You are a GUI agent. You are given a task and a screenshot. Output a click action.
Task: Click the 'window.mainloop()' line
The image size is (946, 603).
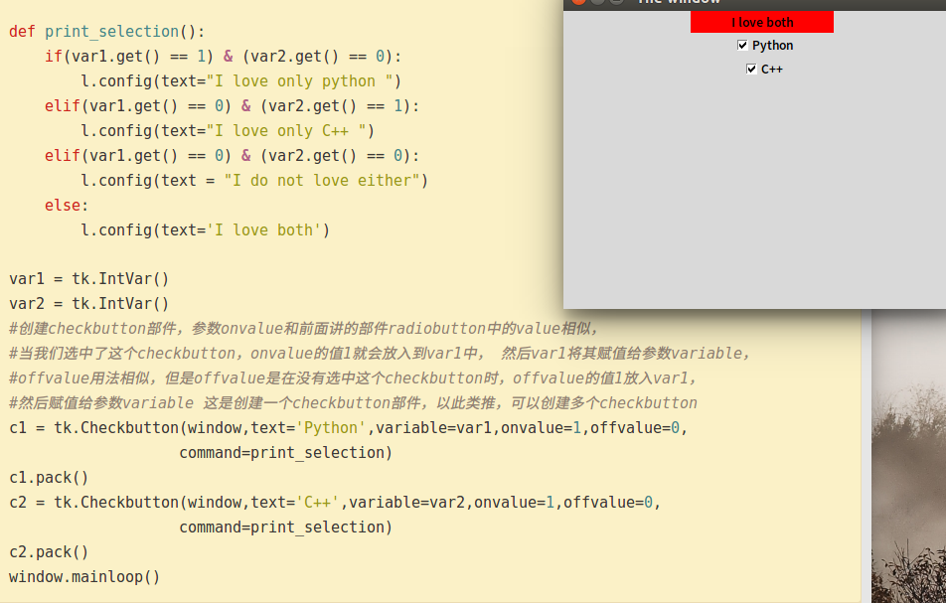coord(84,577)
